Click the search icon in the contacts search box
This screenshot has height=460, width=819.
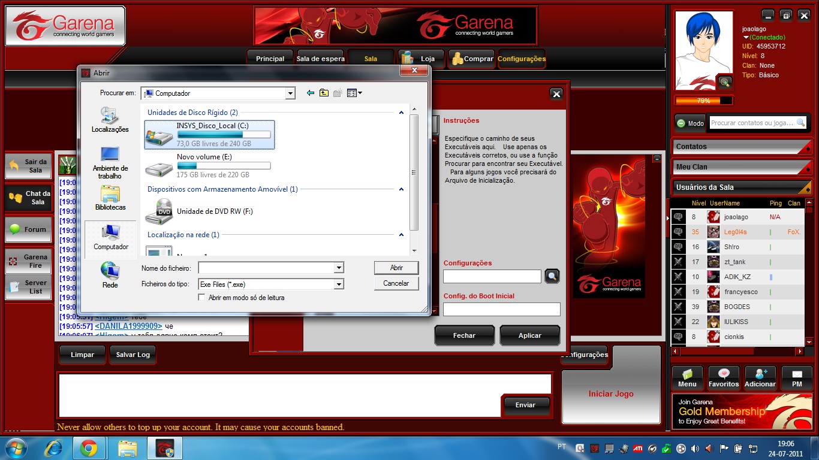point(800,123)
